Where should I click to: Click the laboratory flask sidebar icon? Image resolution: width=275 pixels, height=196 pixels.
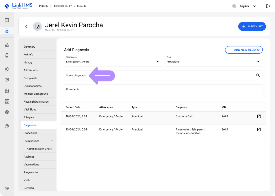(x=7, y=45)
